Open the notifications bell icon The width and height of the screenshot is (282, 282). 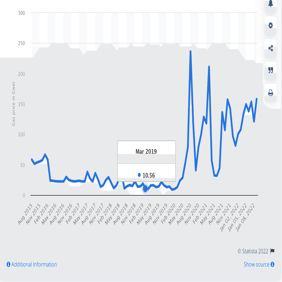pyautogui.click(x=271, y=4)
